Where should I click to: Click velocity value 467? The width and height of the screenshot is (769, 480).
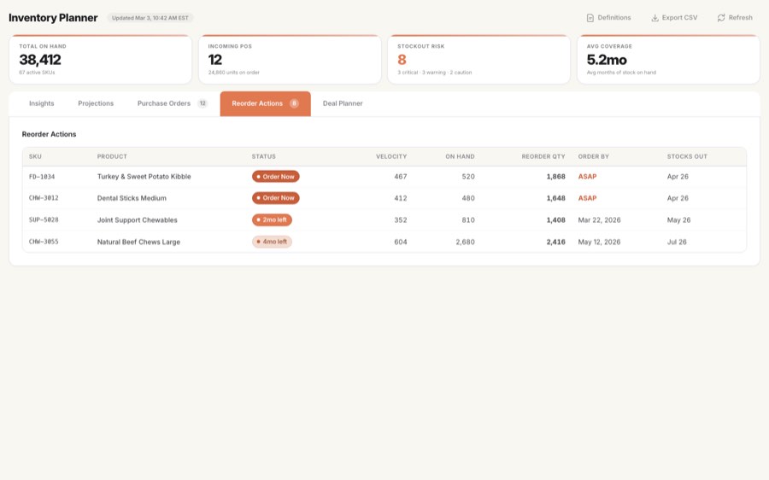pos(401,177)
